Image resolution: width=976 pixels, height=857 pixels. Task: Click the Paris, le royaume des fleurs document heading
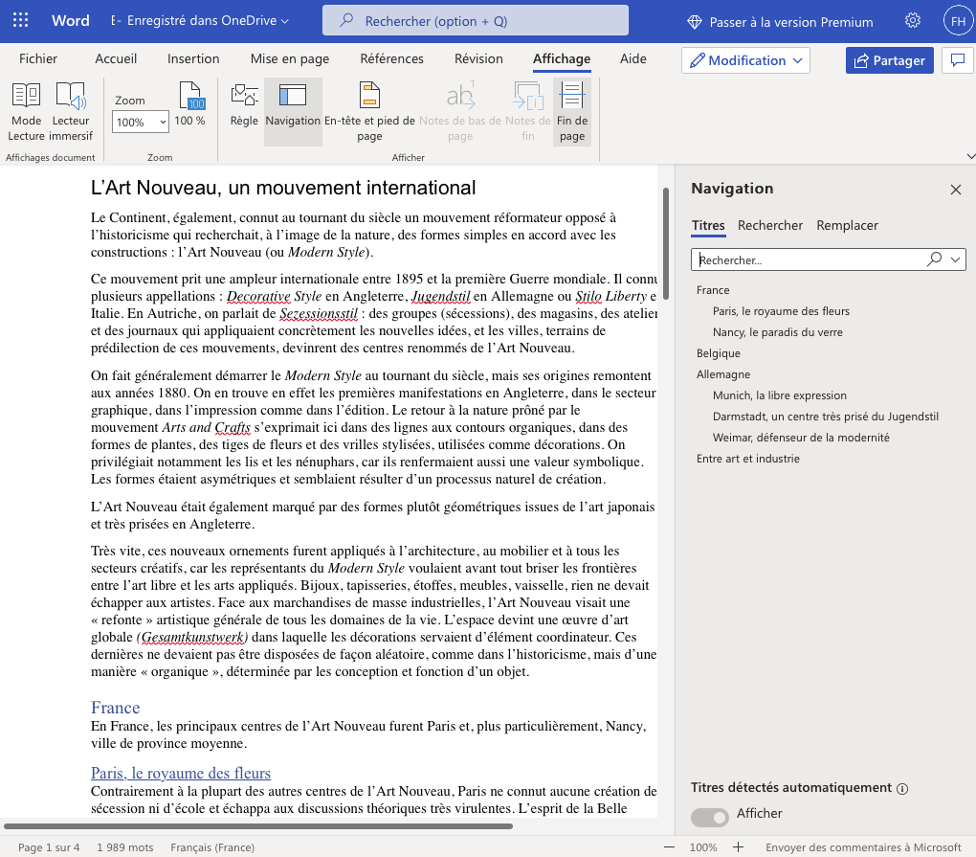point(181,774)
